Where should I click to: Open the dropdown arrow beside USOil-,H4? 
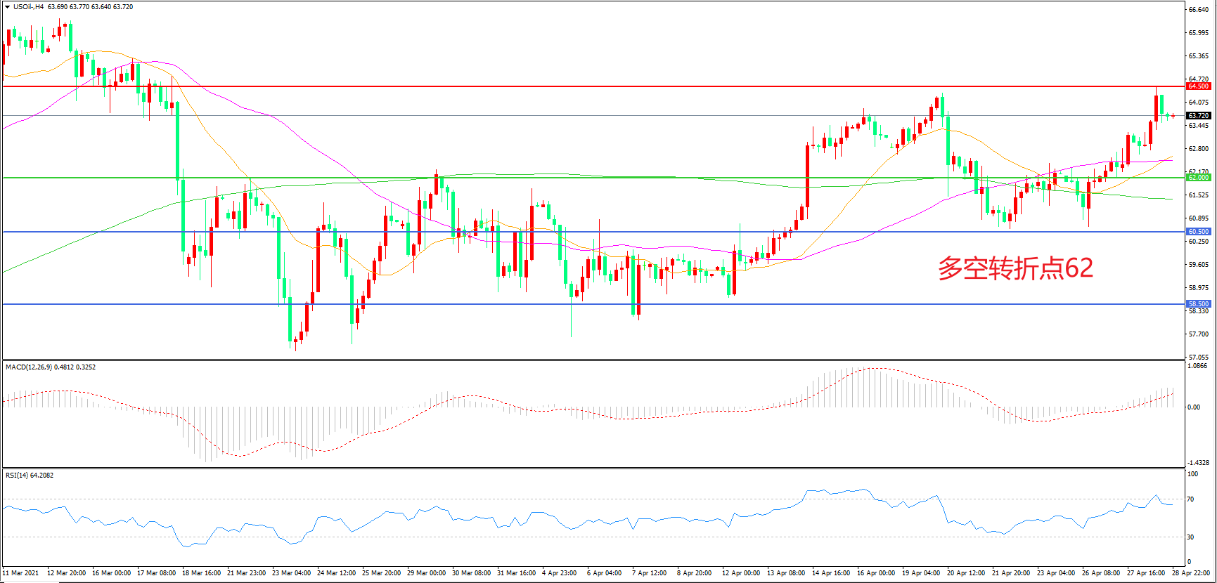point(7,7)
